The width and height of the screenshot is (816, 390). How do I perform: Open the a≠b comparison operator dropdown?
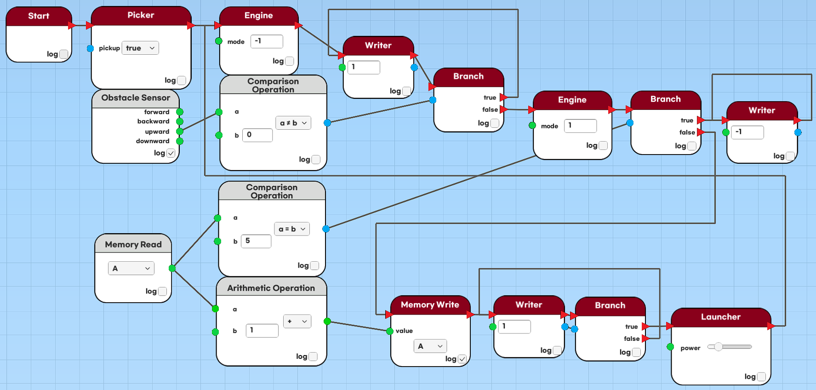[293, 123]
